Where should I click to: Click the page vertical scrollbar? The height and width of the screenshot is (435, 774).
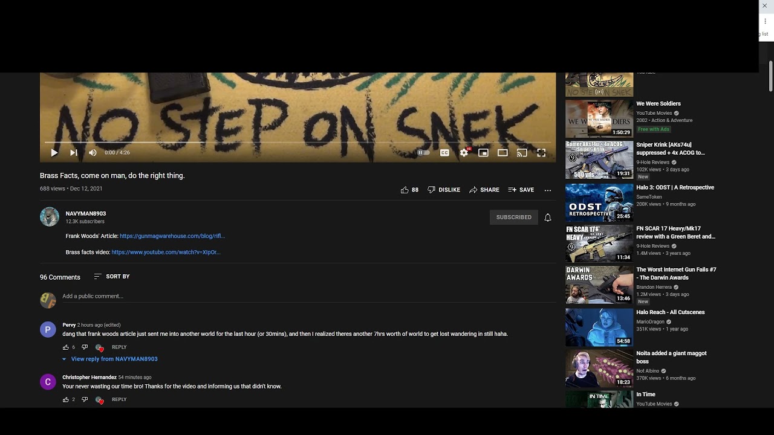tap(770, 76)
